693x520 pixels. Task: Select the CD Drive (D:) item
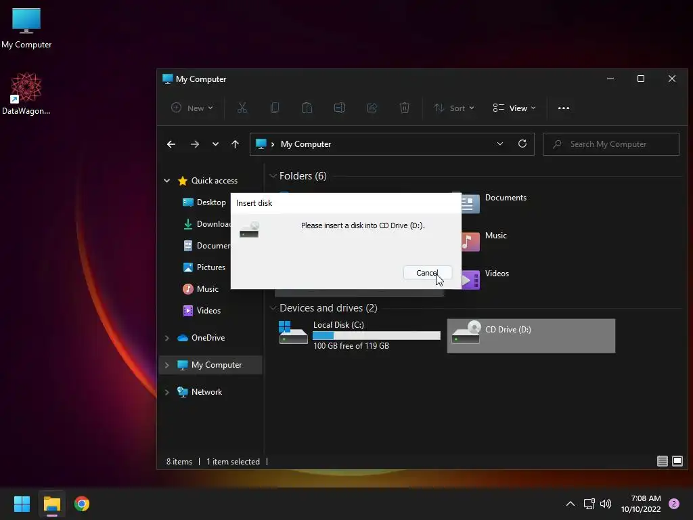point(531,336)
